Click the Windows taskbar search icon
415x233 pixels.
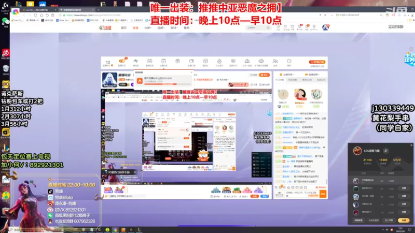[11, 230]
